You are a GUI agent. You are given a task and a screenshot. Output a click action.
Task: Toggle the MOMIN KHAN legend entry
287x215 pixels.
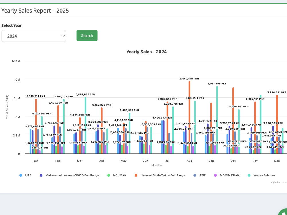tap(227, 175)
